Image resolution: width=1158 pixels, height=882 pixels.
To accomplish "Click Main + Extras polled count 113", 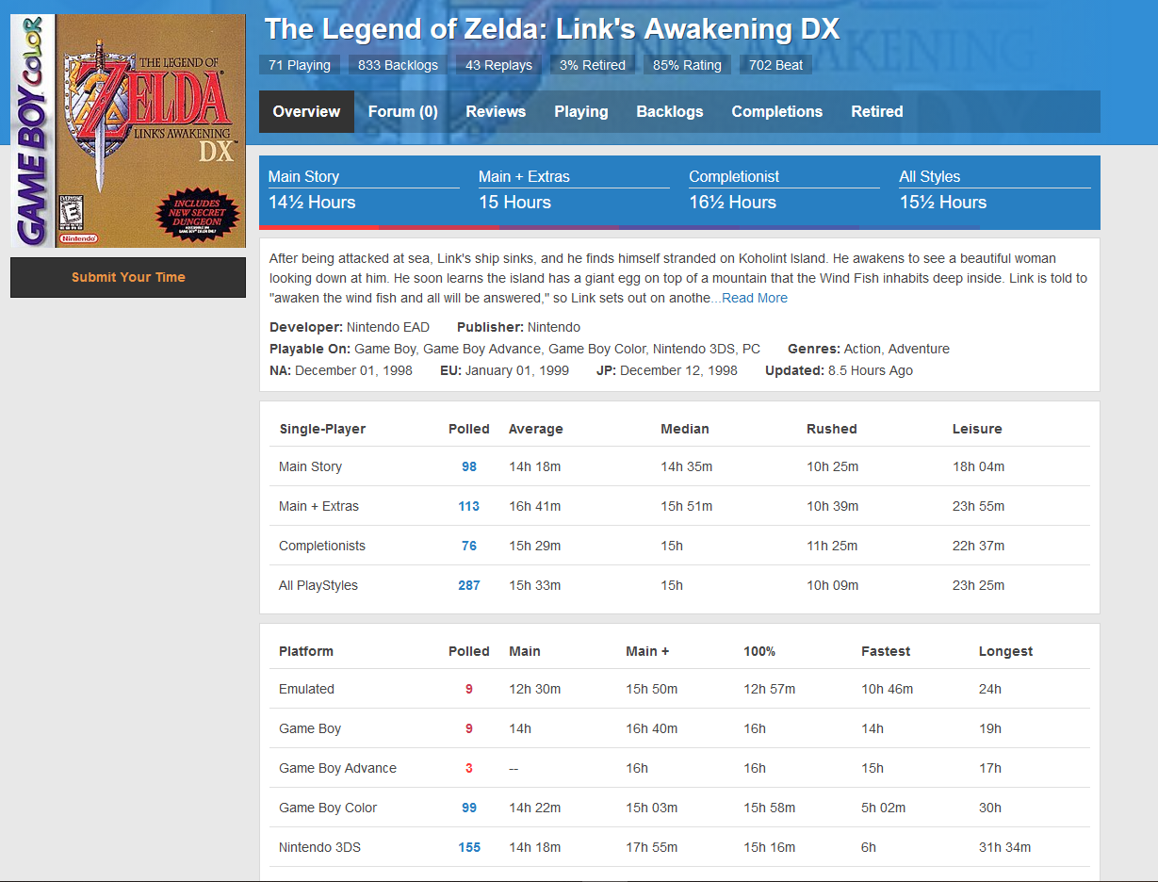I will (x=469, y=506).
